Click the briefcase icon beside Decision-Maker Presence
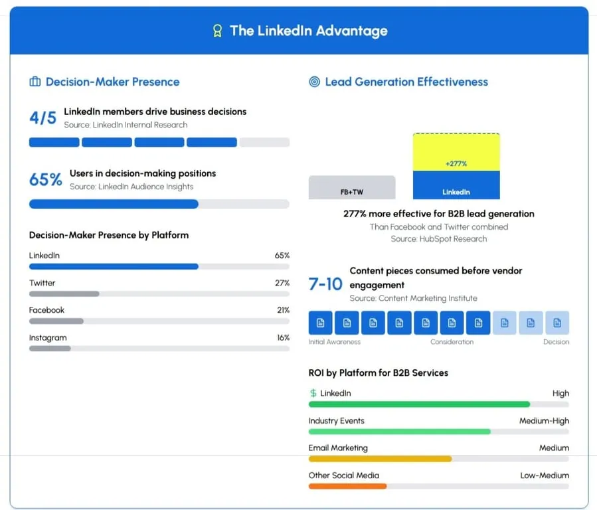This screenshot has height=510, width=597. pyautogui.click(x=34, y=81)
